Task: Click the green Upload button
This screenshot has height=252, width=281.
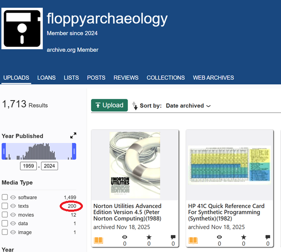Action: (109, 105)
